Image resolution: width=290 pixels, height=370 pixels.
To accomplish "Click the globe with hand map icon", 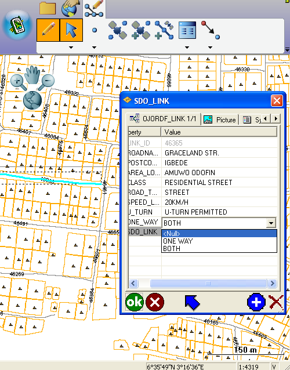I will click(x=70, y=8).
